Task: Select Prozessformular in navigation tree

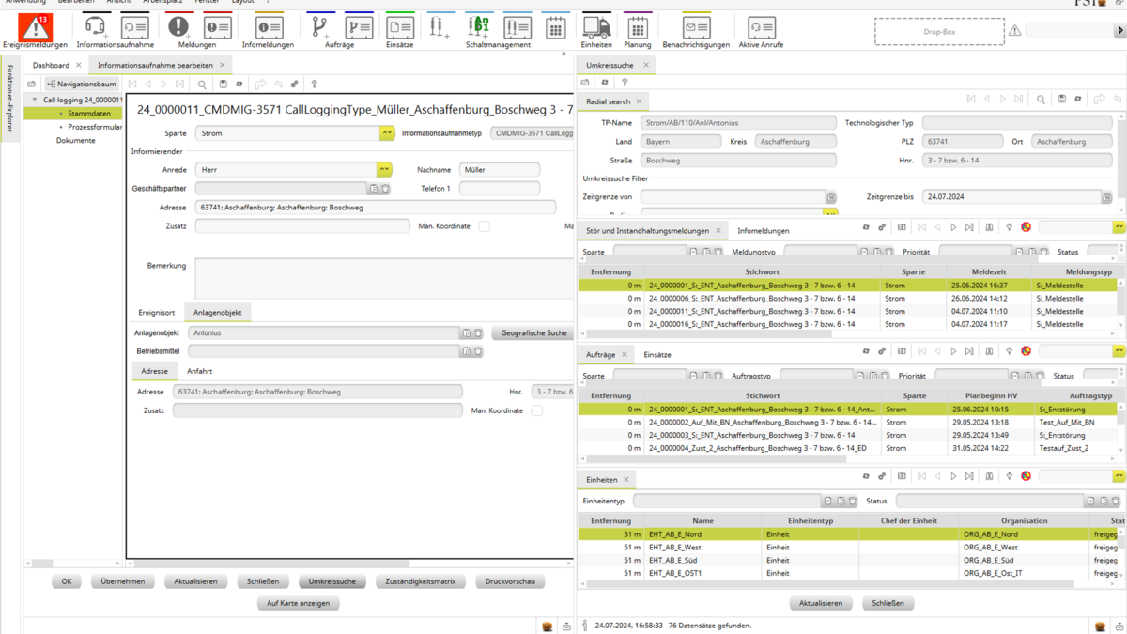Action: pyautogui.click(x=95, y=127)
